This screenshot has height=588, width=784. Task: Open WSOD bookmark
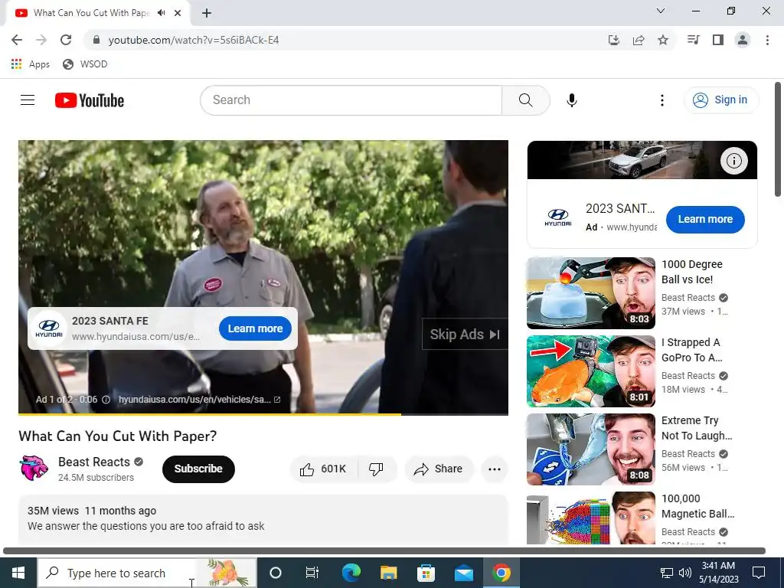coord(85,64)
